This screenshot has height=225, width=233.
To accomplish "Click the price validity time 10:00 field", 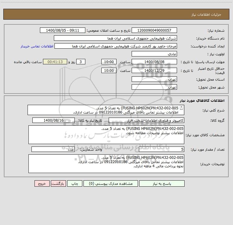I will tap(109, 70).
